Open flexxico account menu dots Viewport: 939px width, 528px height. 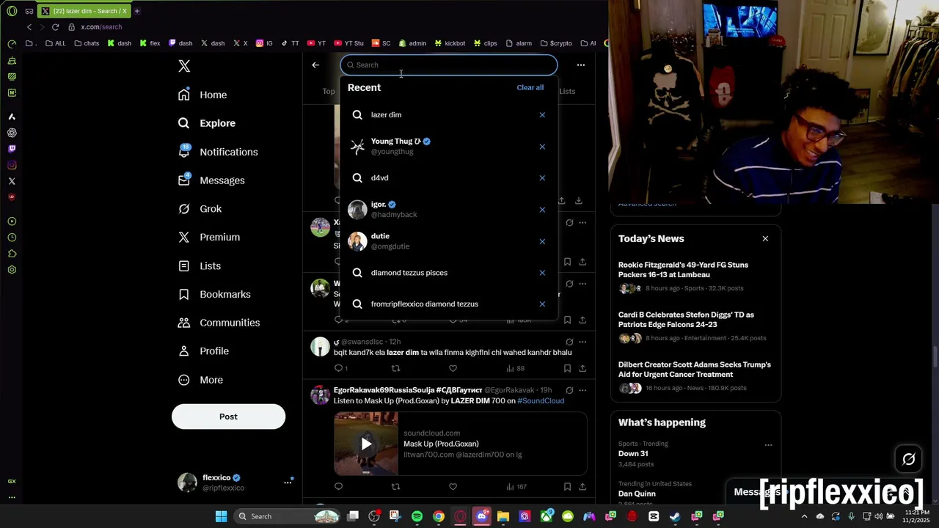click(288, 483)
